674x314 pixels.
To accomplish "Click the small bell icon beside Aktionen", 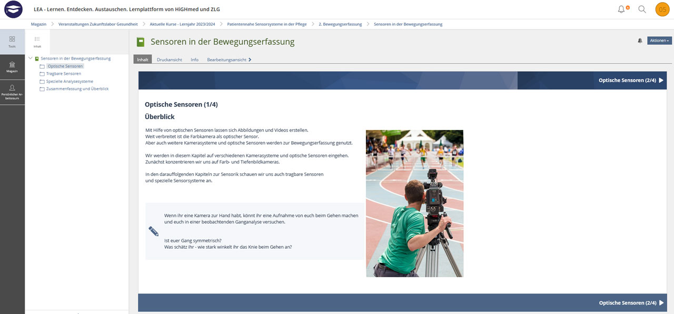I will click(x=640, y=41).
